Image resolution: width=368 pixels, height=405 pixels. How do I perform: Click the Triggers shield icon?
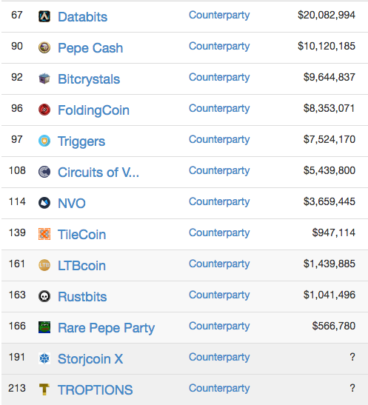point(44,141)
